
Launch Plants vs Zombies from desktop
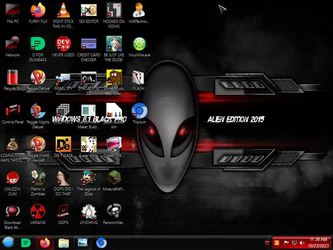[x=38, y=183]
